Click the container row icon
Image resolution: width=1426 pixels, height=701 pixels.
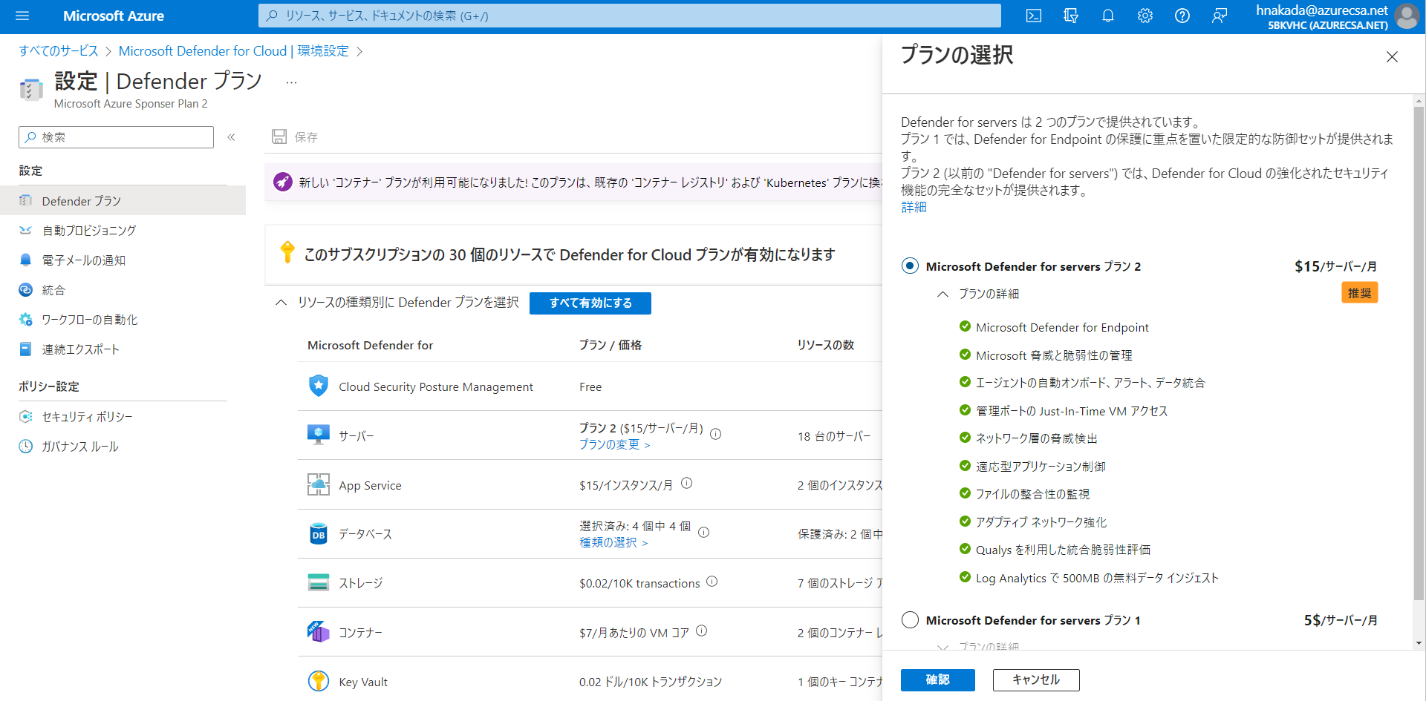pos(319,632)
